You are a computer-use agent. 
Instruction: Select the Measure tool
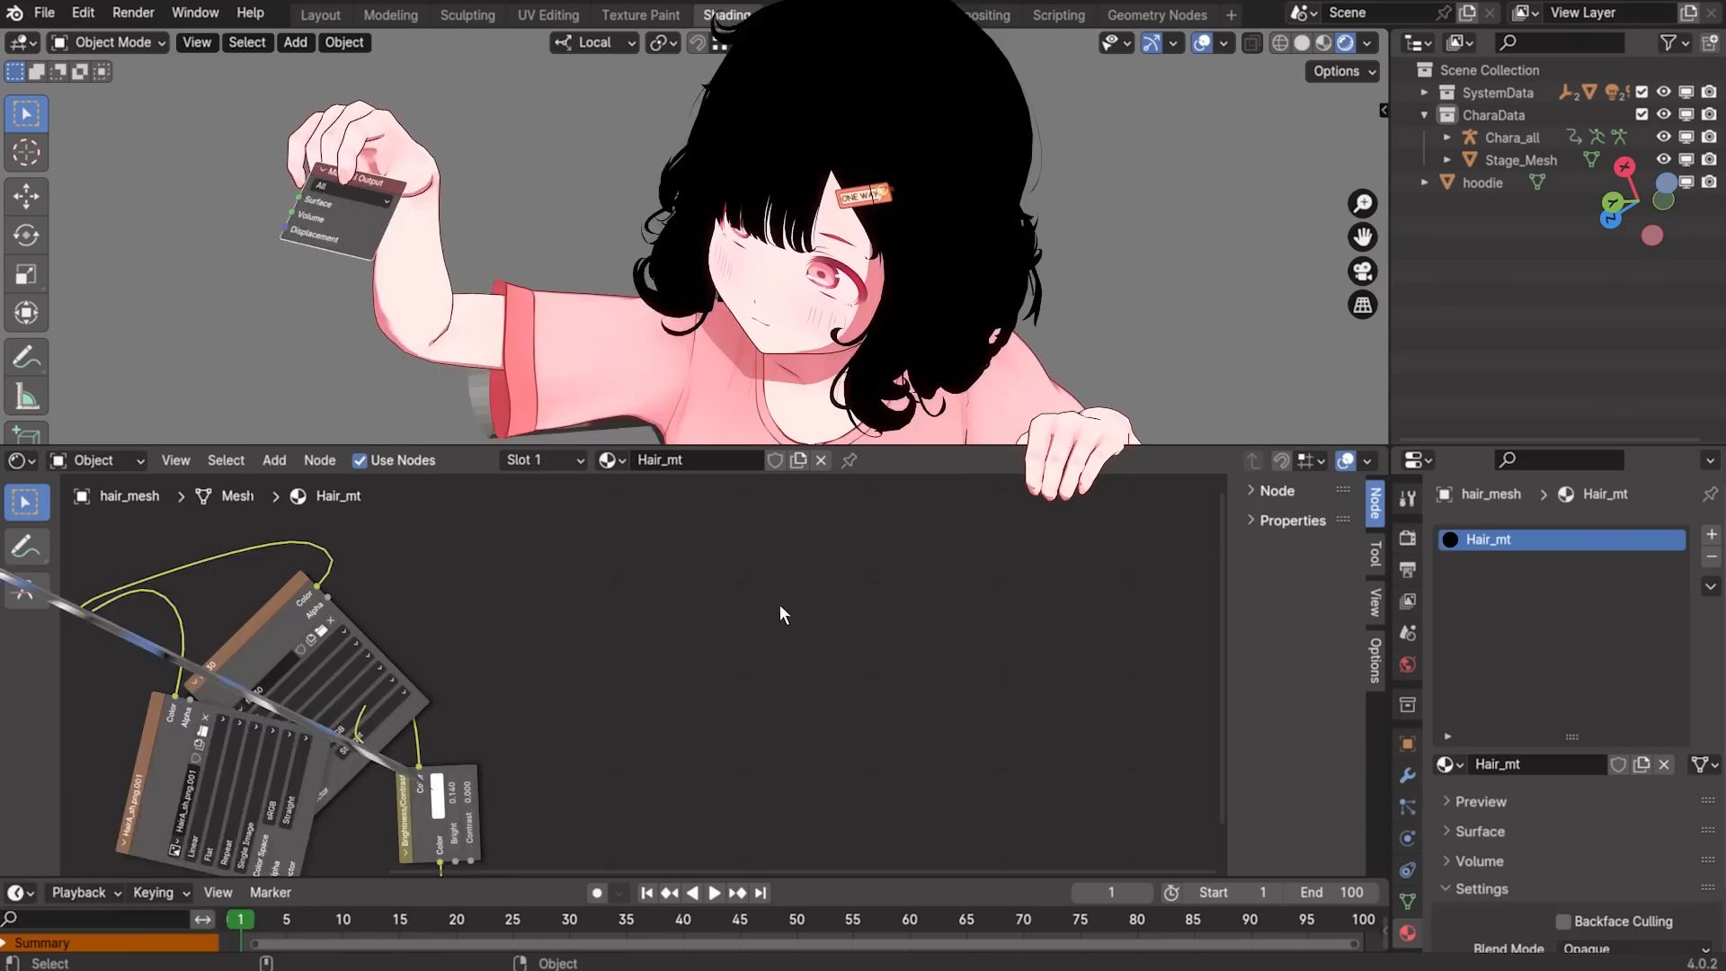click(26, 396)
